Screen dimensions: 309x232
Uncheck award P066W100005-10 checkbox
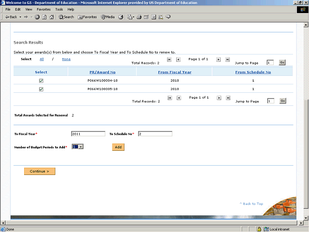(41, 89)
